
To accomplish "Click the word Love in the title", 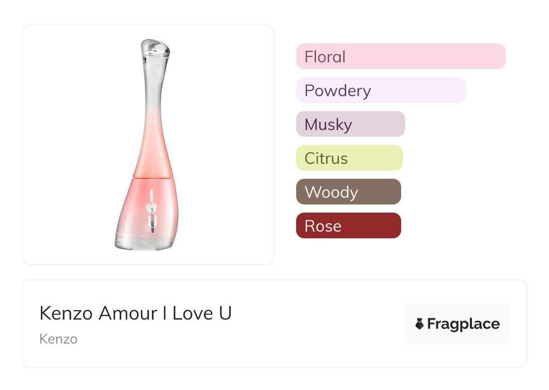I will coord(189,313).
